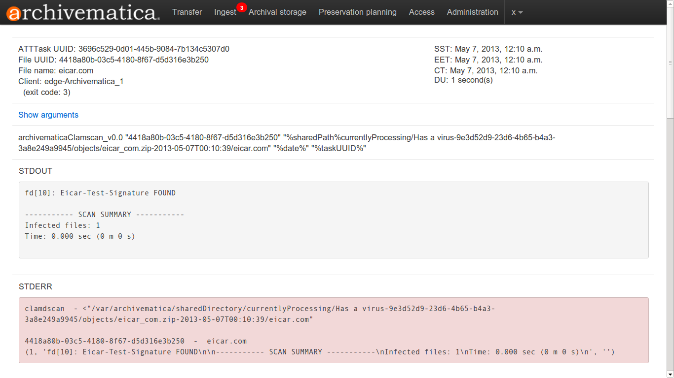Click the ATTTask UUID line

[123, 49]
